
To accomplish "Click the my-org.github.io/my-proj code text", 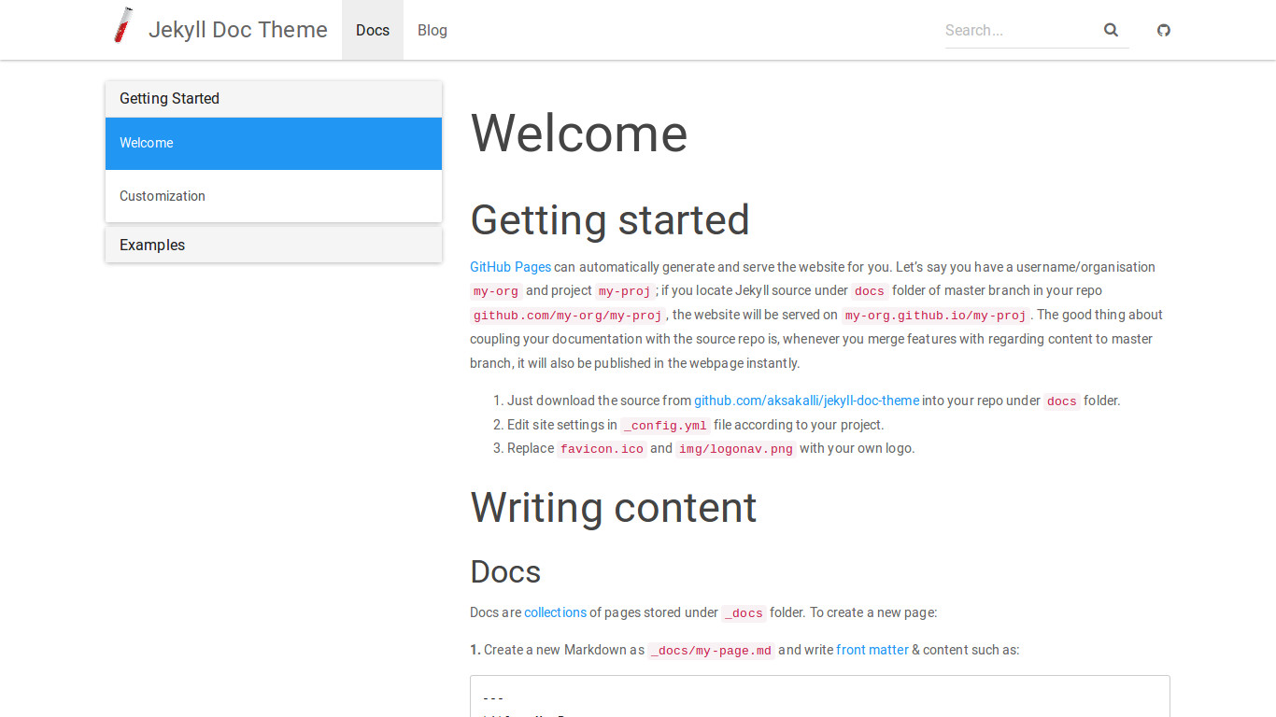I will pyautogui.click(x=935, y=316).
